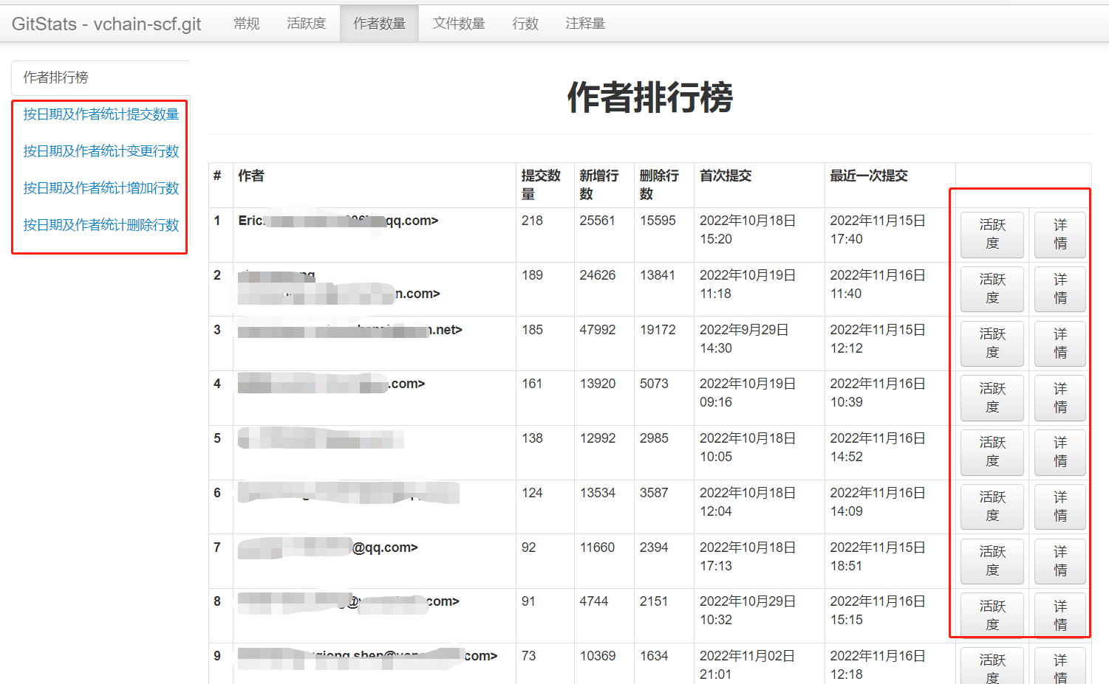Open 按日期及作者统计增加行数 link

point(101,188)
